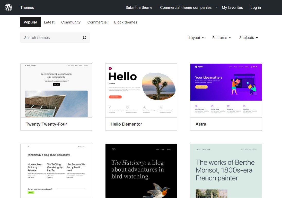
Task: Click the Hello Elementor title
Action: tap(126, 124)
